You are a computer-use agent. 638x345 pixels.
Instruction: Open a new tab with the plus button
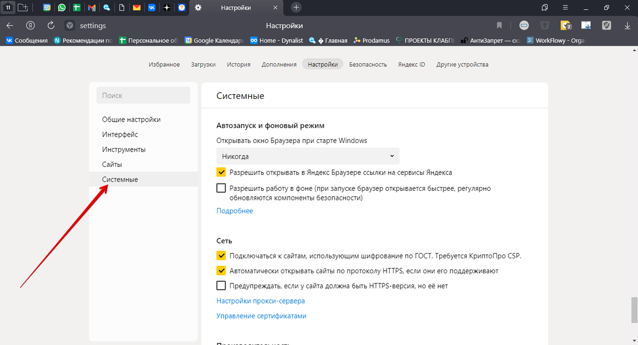[297, 7]
